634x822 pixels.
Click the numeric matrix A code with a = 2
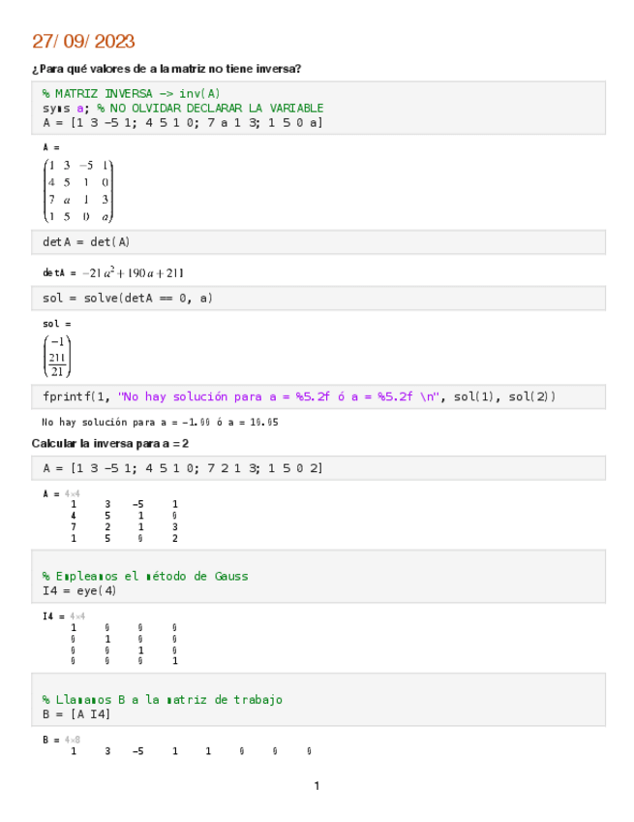point(182,468)
